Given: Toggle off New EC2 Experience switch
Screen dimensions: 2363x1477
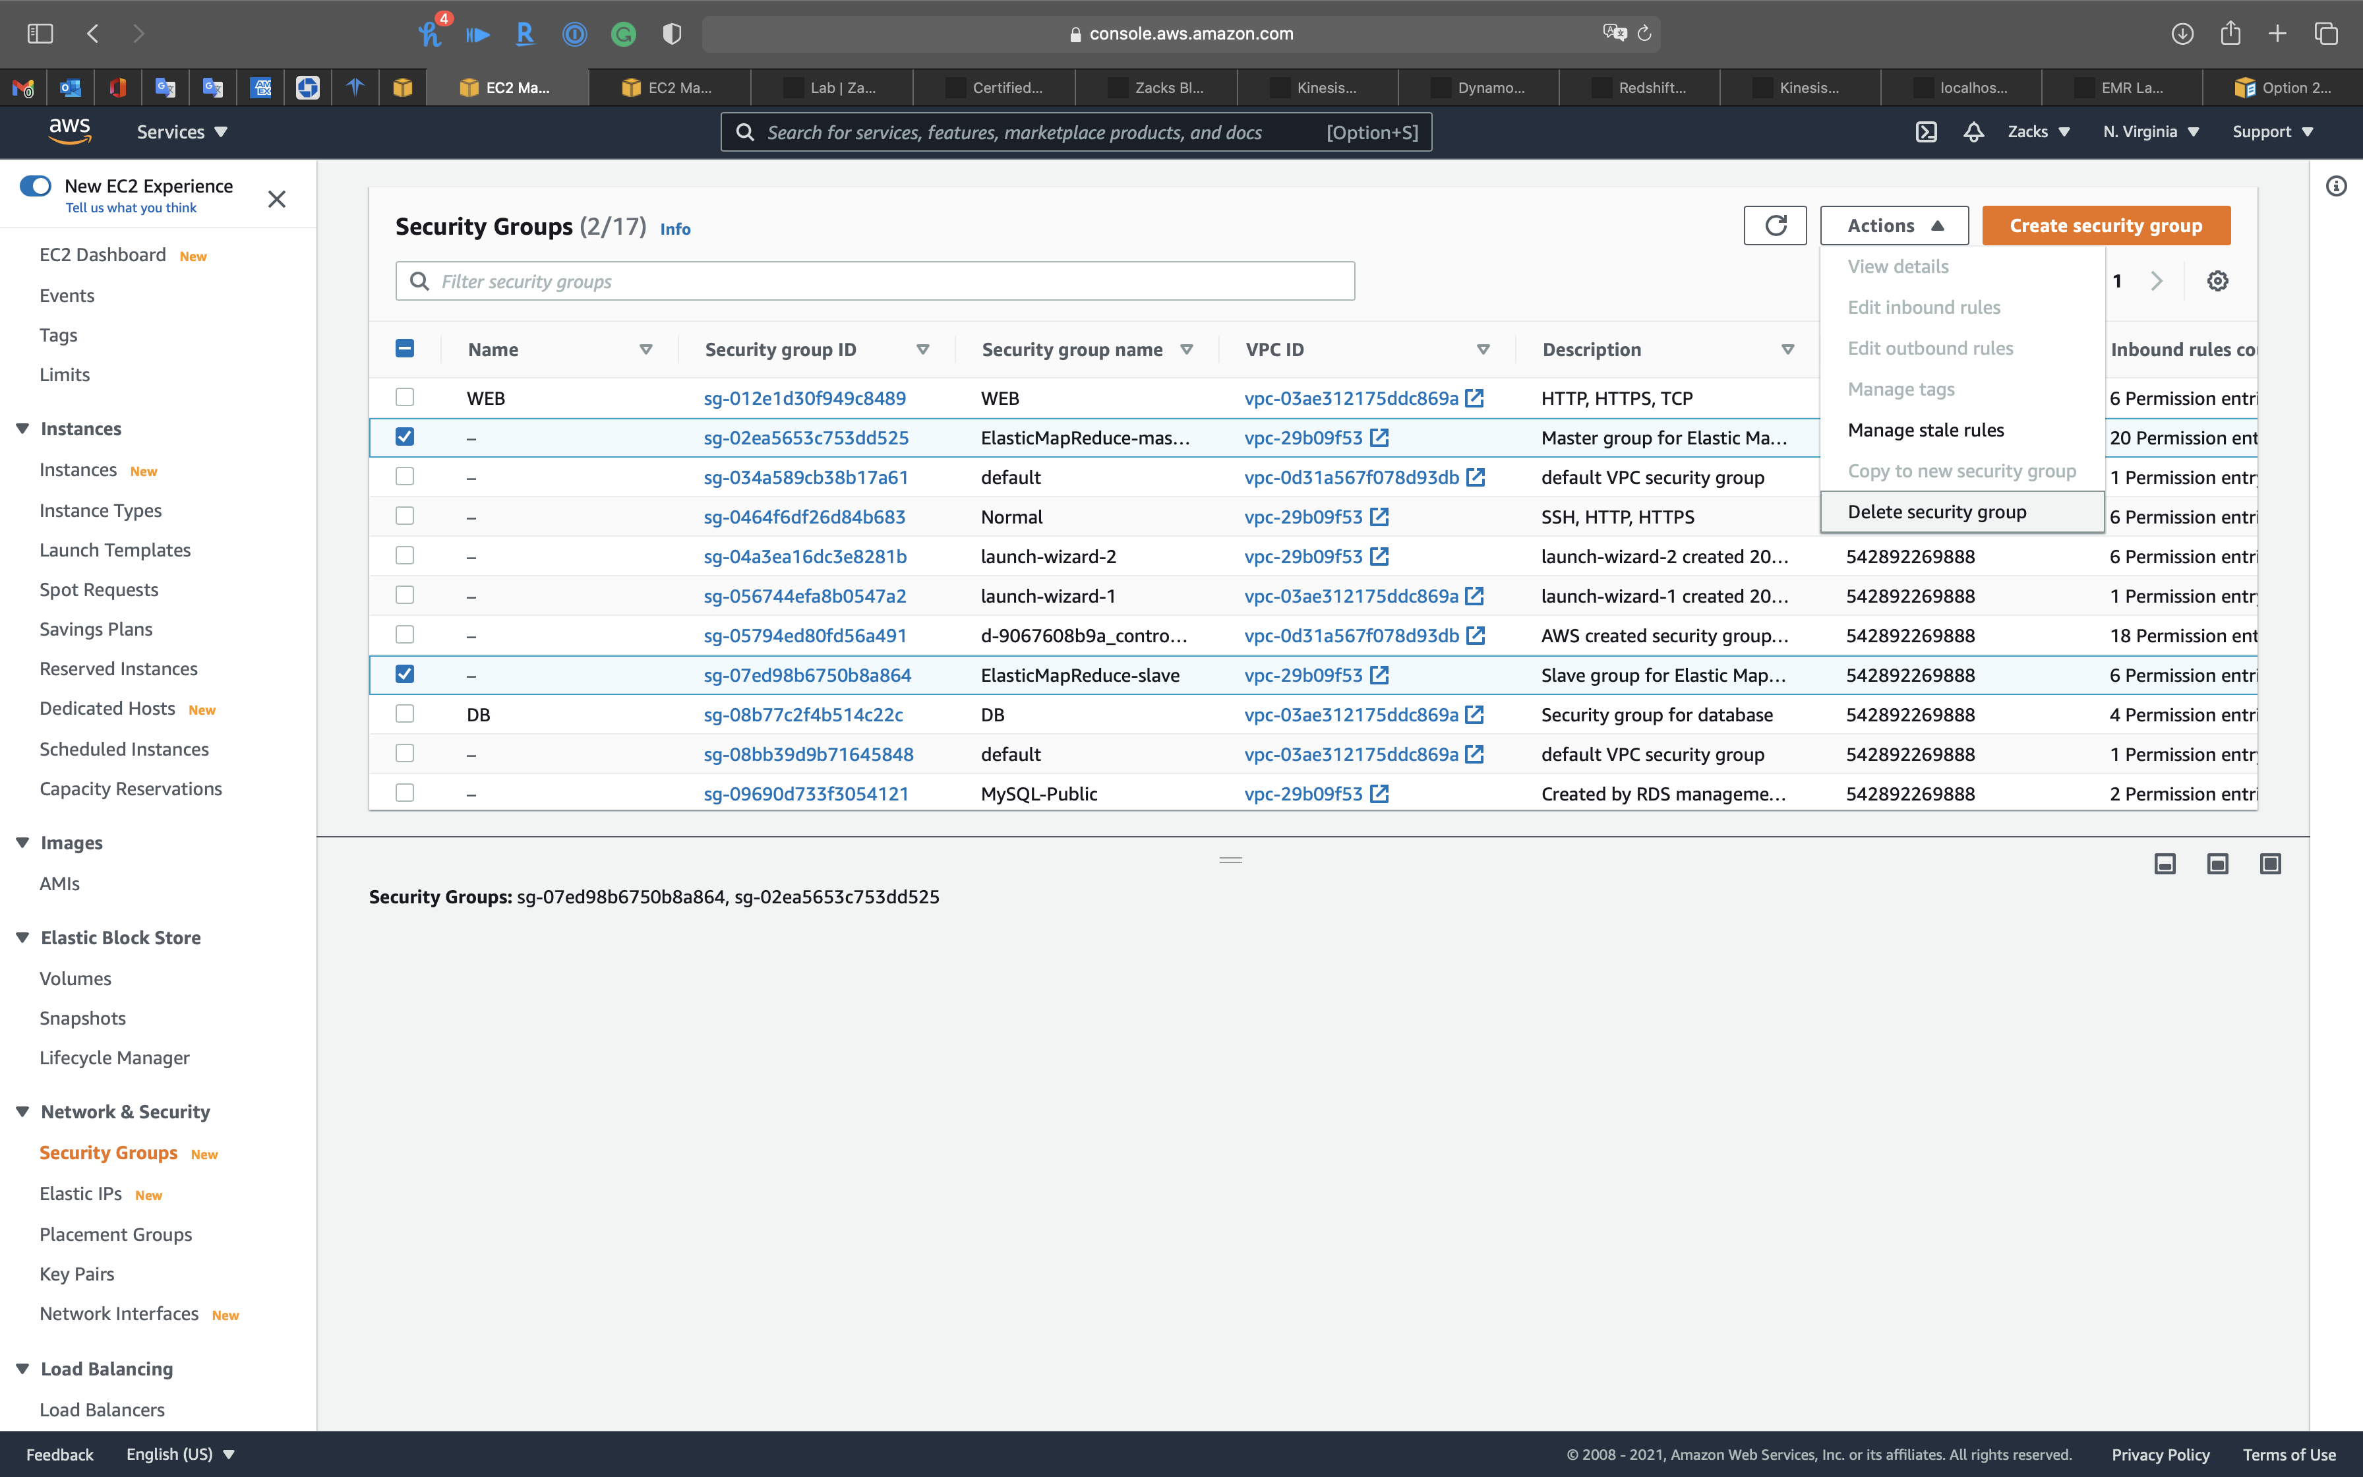Looking at the screenshot, I should [x=36, y=185].
